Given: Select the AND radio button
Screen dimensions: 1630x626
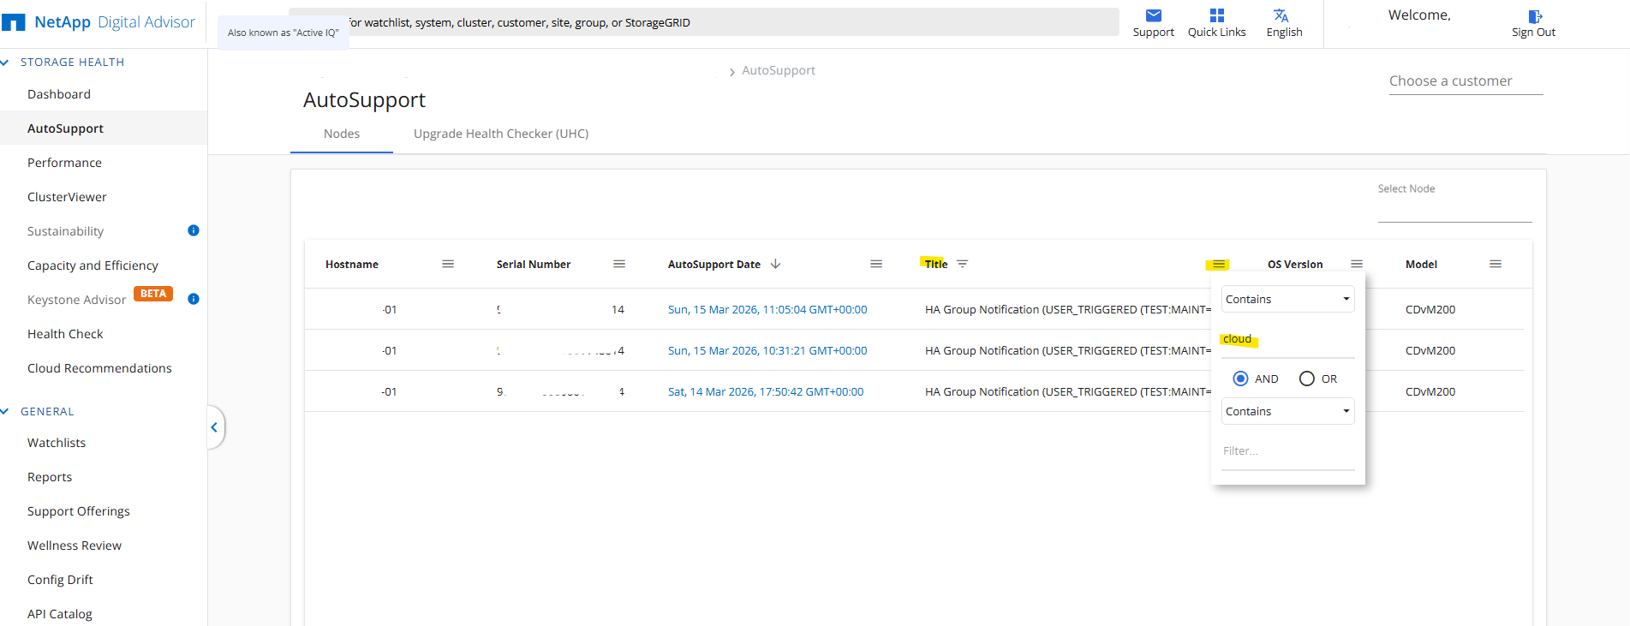Looking at the screenshot, I should pyautogui.click(x=1240, y=379).
